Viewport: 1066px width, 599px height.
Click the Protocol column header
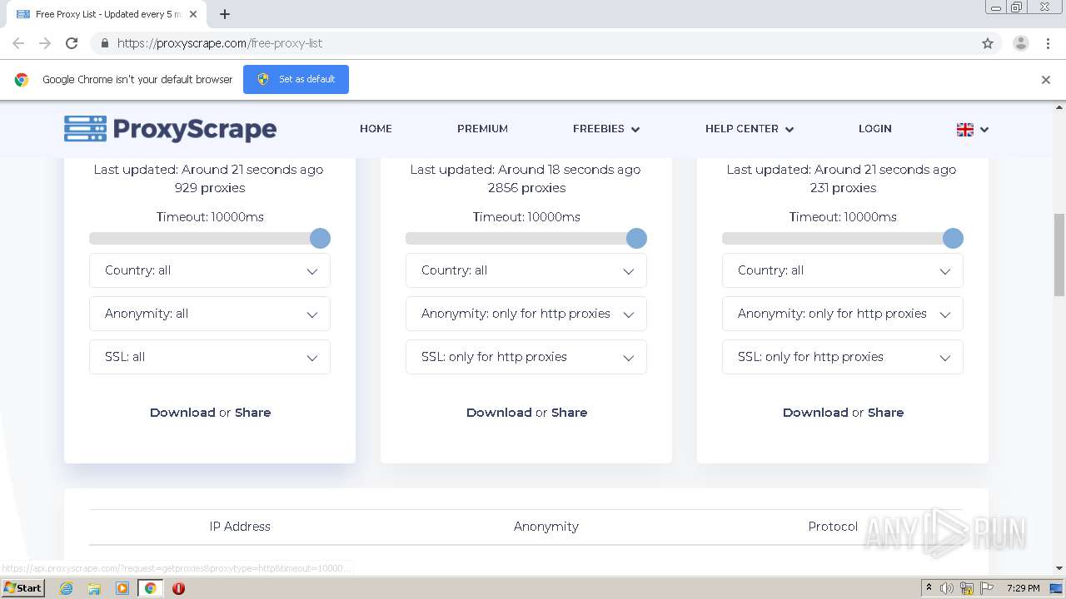pyautogui.click(x=833, y=527)
